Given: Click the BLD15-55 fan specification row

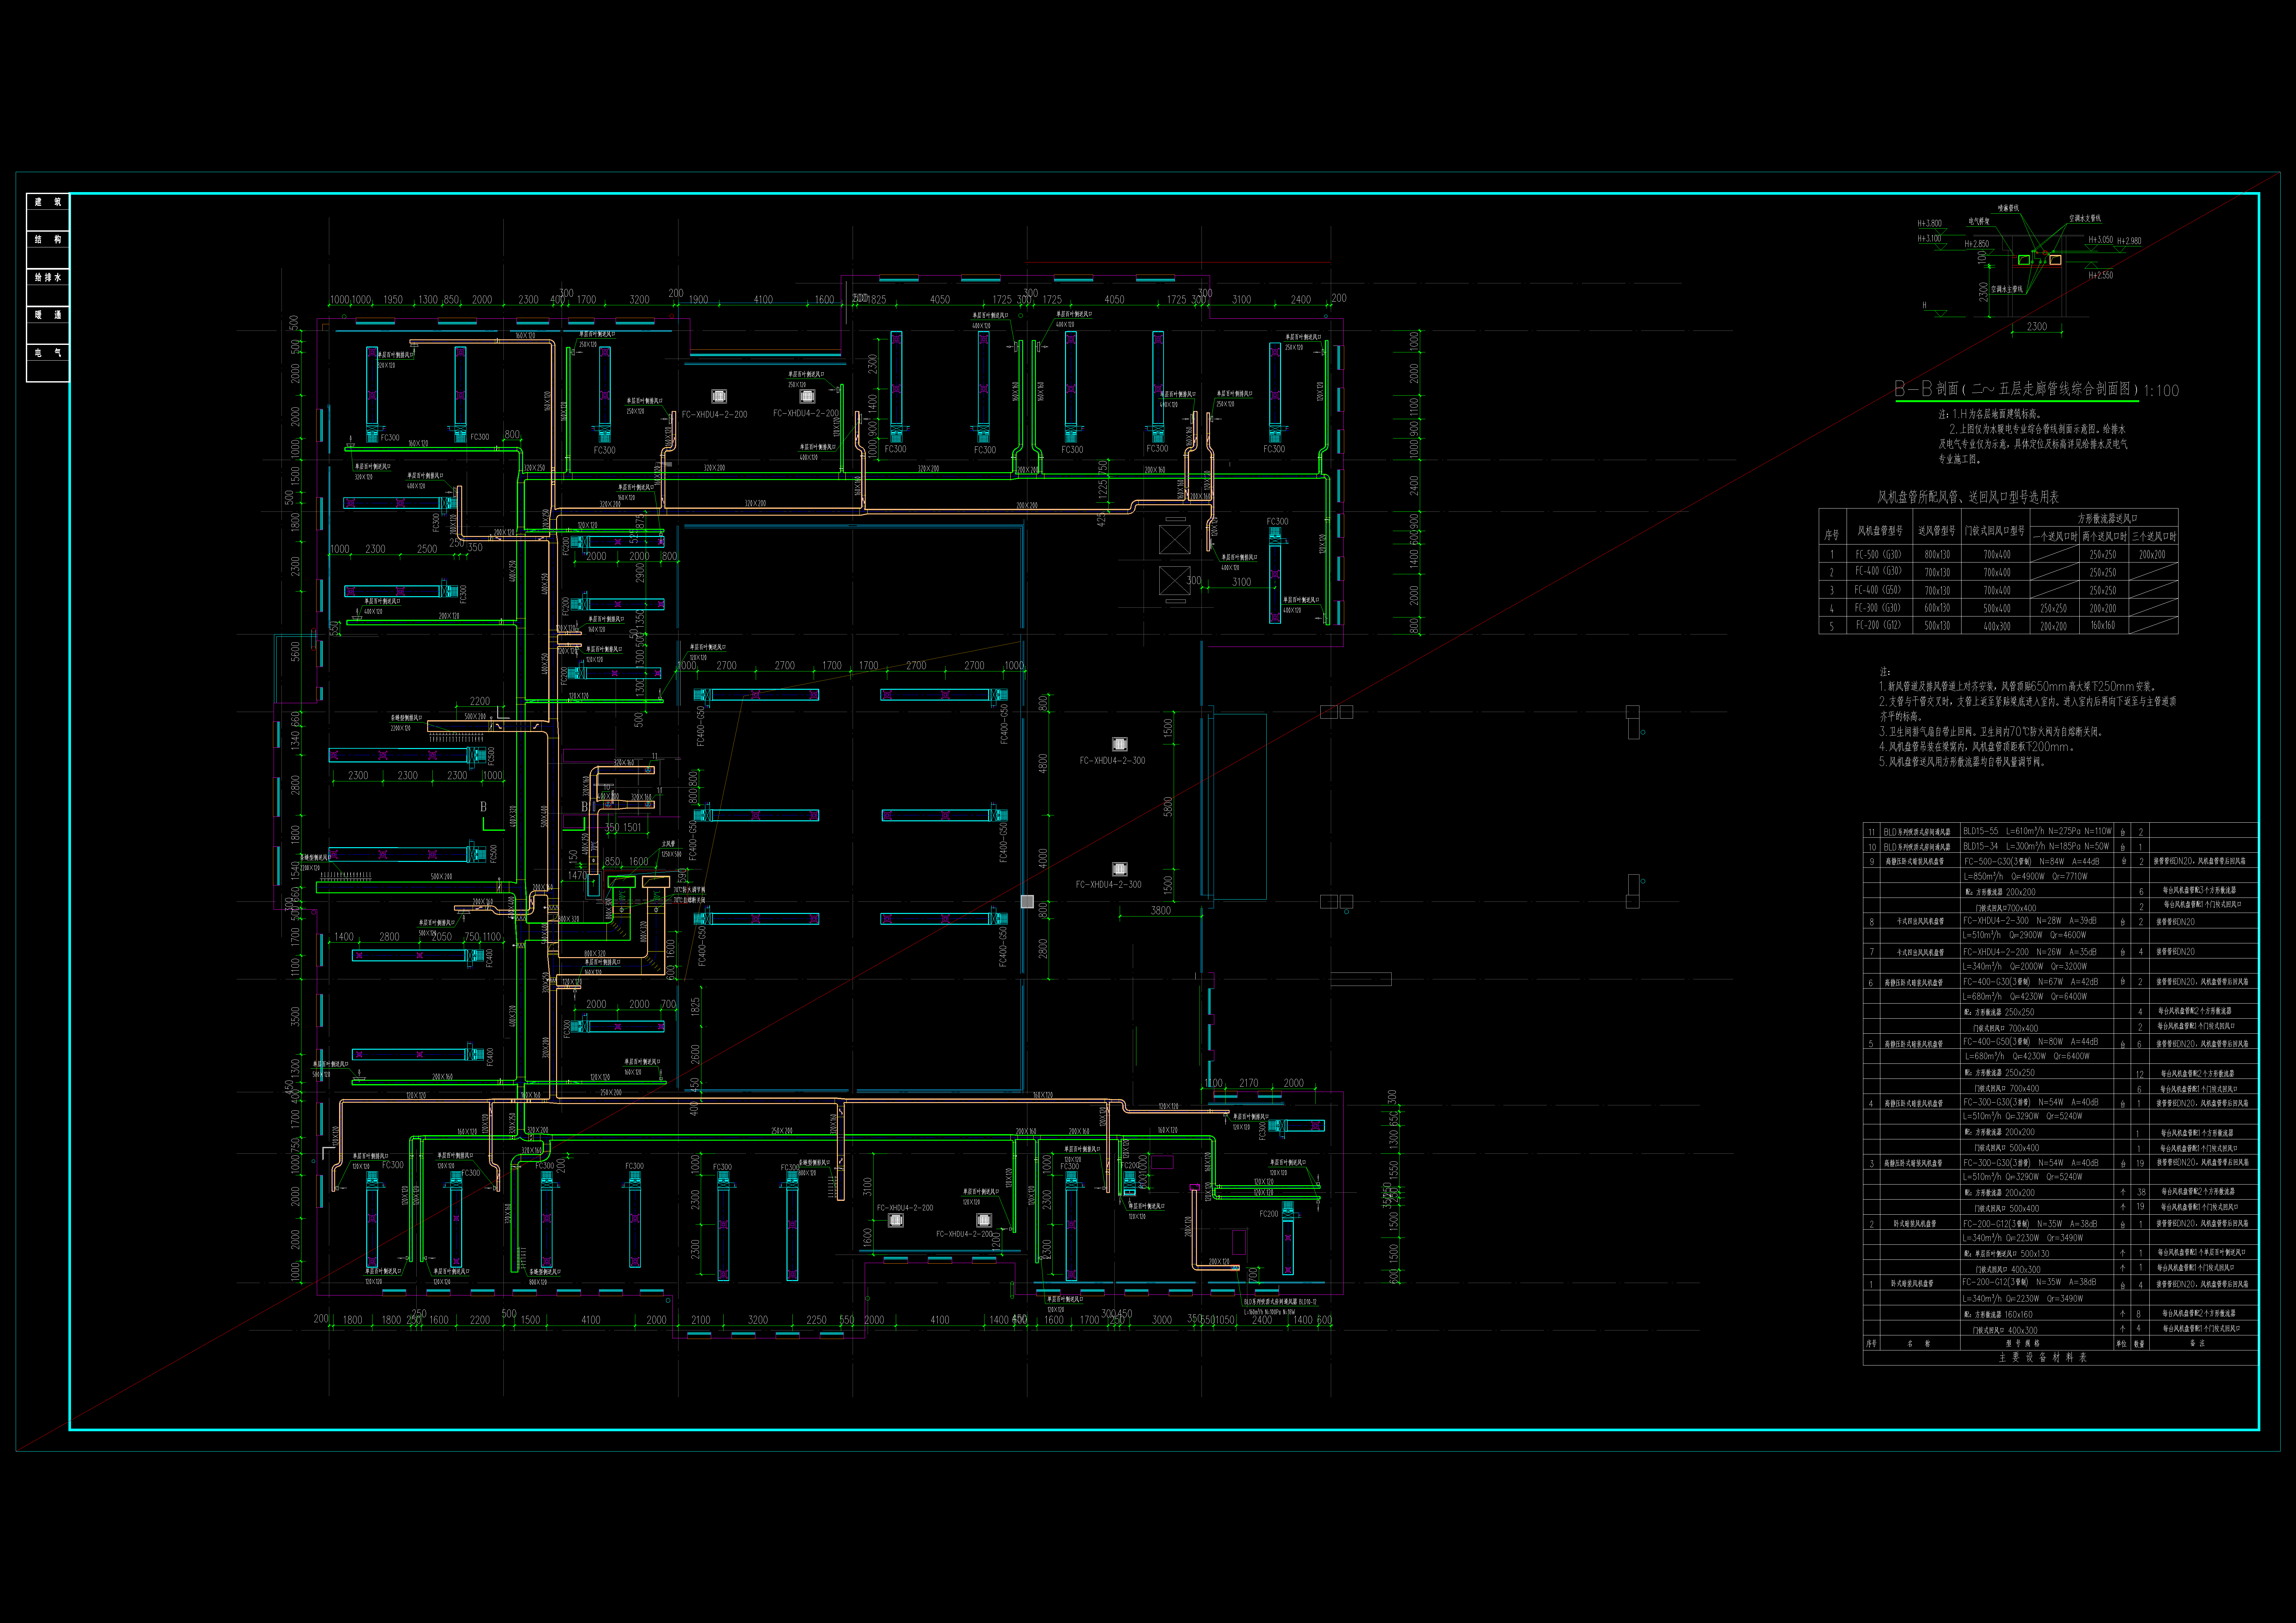Looking at the screenshot, I should click(x=2037, y=831).
